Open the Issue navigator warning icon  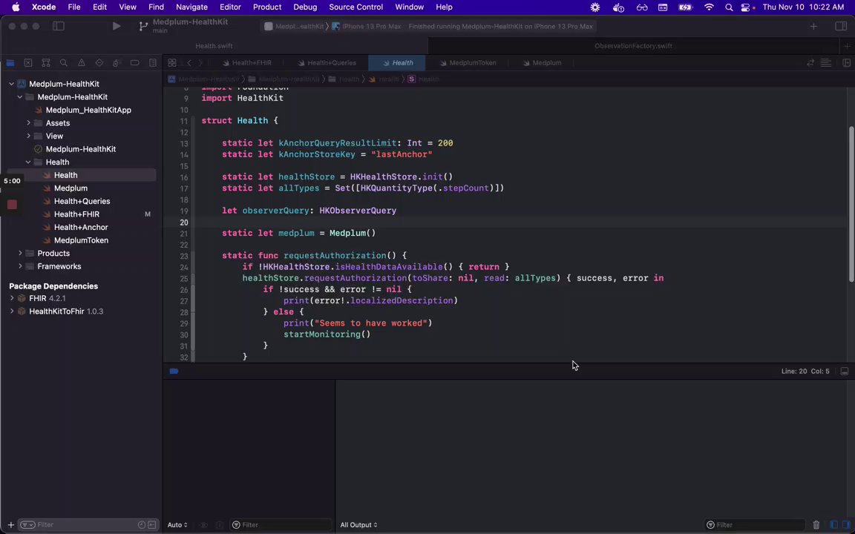tap(81, 62)
